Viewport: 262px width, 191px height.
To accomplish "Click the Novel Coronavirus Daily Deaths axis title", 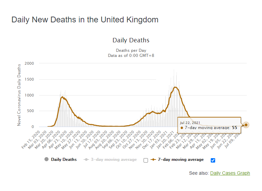I will click(19, 94).
